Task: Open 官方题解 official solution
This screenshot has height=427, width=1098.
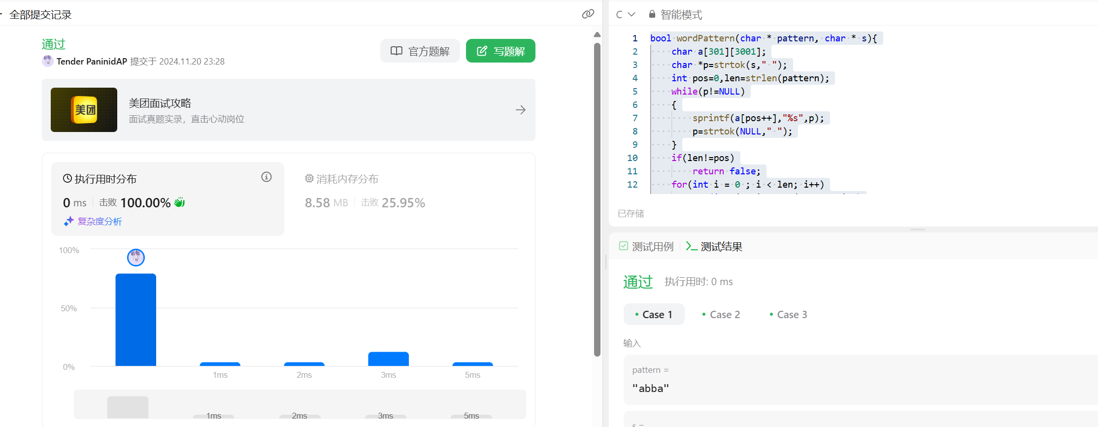Action: click(x=420, y=51)
